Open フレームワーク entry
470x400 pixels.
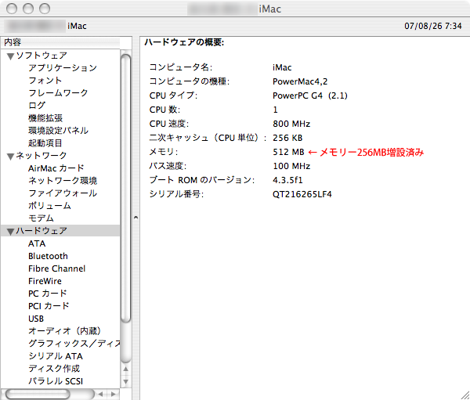pyautogui.click(x=58, y=93)
